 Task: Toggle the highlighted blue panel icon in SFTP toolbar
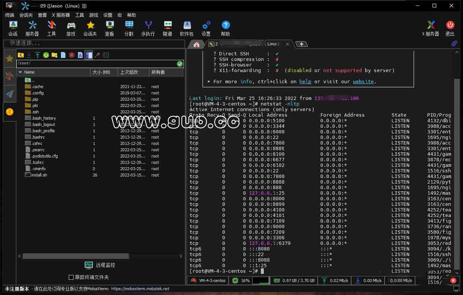pyautogui.click(x=88, y=55)
